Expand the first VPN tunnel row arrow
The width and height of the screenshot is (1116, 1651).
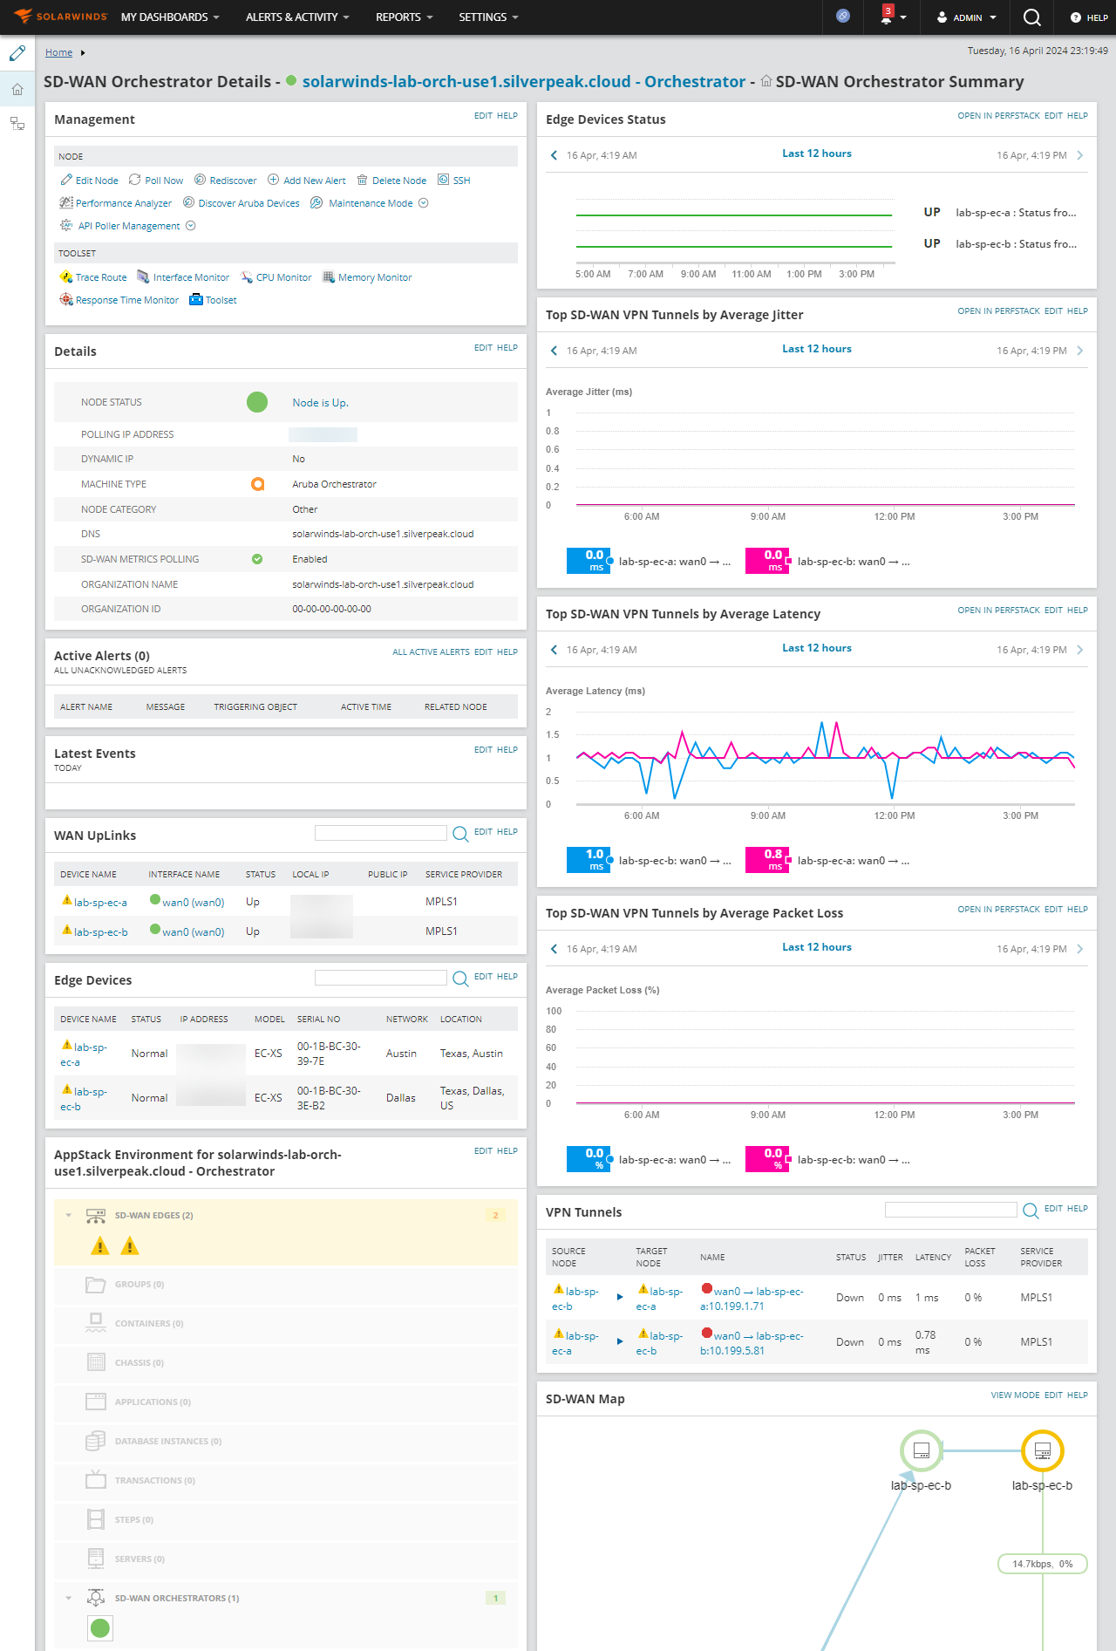click(x=620, y=1297)
